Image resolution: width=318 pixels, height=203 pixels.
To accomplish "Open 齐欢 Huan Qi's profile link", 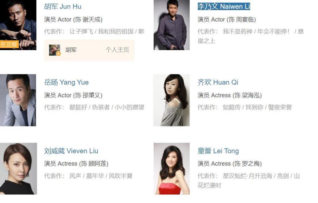I will pyautogui.click(x=218, y=82).
